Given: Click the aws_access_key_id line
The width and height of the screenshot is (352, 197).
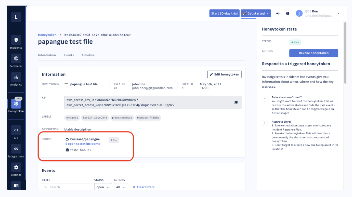Looking at the screenshot, I should point(102,100).
